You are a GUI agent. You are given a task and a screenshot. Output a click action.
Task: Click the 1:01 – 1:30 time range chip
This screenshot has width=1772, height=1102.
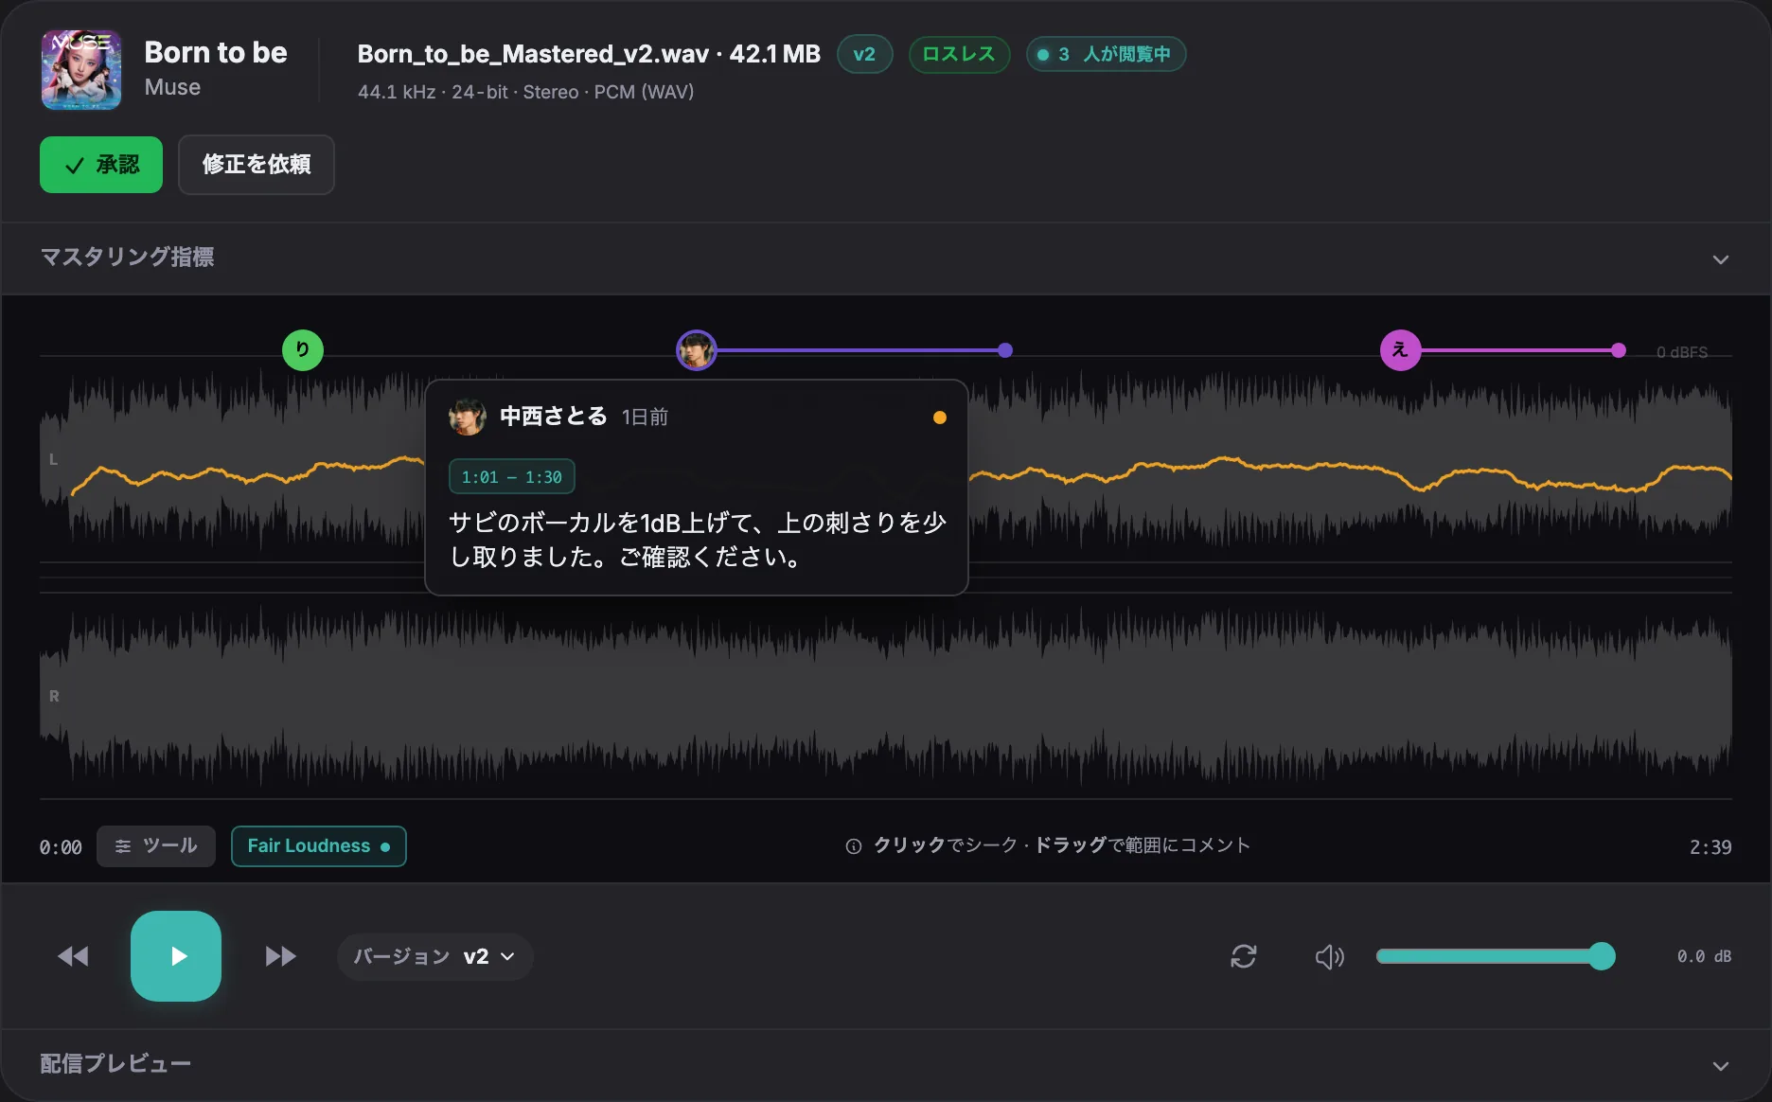pos(512,477)
